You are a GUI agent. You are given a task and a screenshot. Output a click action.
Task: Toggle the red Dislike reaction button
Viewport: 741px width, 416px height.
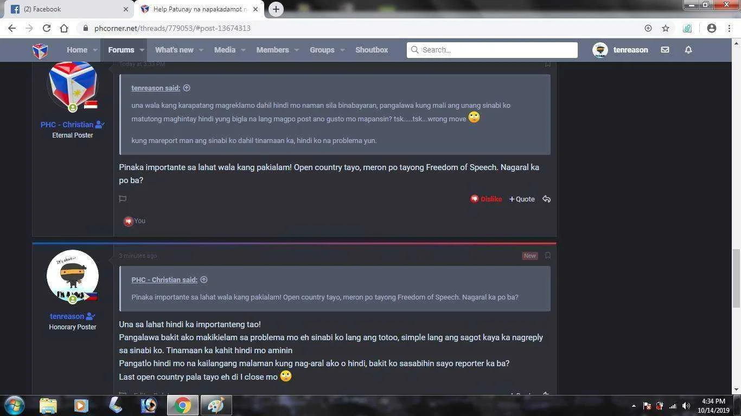[x=486, y=199]
